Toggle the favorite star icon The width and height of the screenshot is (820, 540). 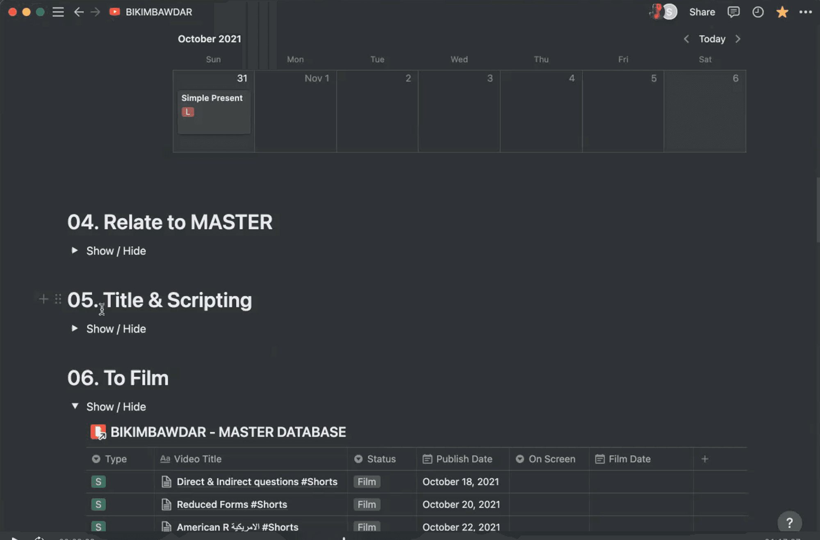click(x=782, y=12)
